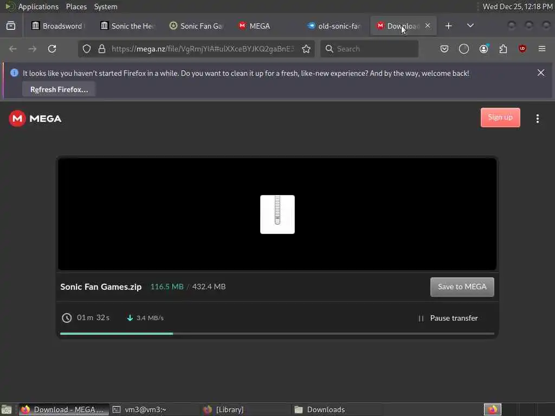Click the MEGA logo

point(35,119)
